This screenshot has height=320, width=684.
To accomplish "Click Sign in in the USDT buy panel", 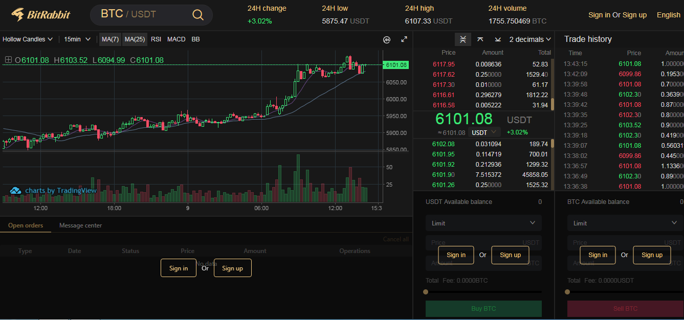I will pos(456,255).
